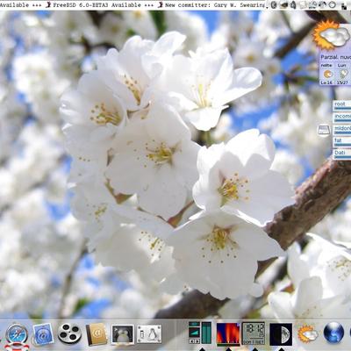Open the gray Tux settings panel icon
Screen dimensions: 351x351
coord(149,333)
